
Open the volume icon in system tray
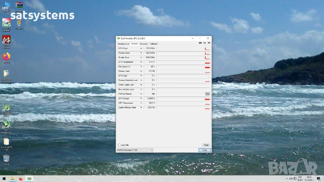click(x=291, y=178)
